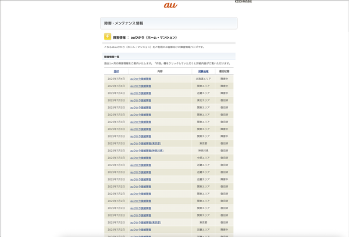Open the July 2 近畿エリア 障害中 outage link
This screenshot has width=349, height=237.
coord(141,229)
